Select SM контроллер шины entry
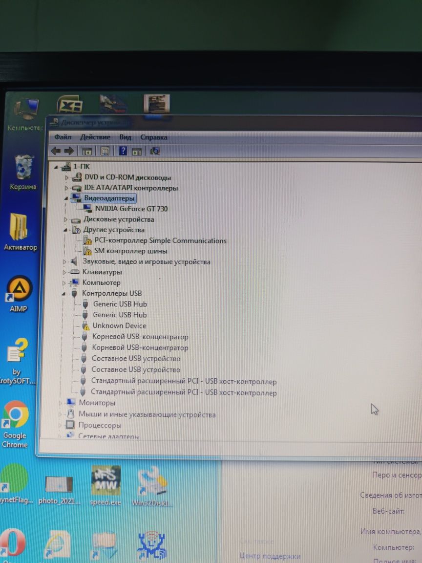 pos(130,251)
